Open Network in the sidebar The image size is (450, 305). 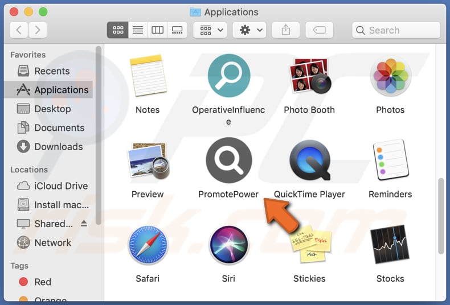[48, 243]
